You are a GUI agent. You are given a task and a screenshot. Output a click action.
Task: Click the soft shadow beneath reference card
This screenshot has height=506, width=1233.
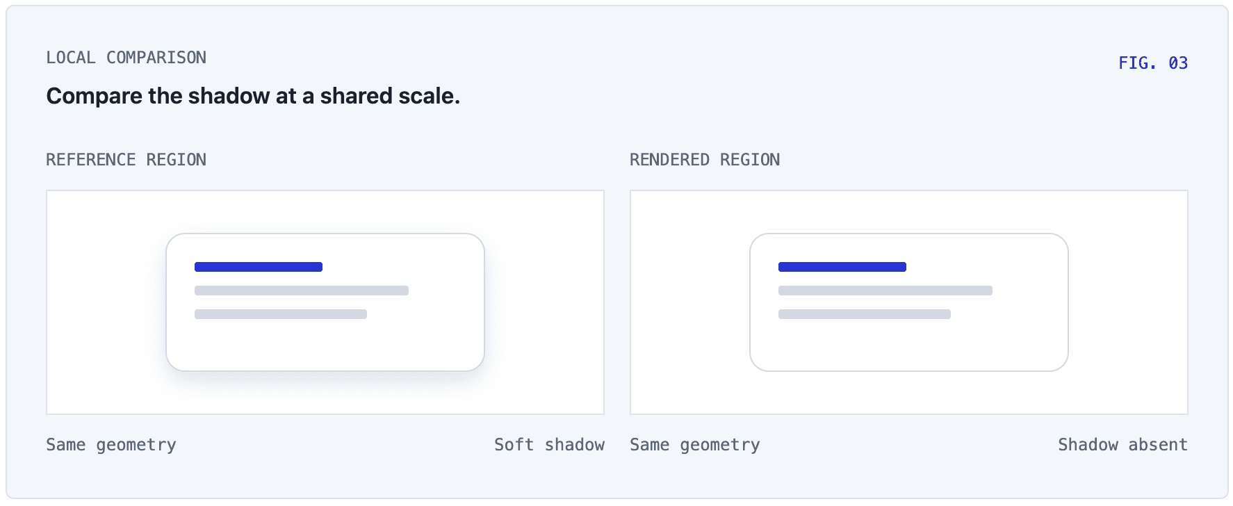[325, 379]
